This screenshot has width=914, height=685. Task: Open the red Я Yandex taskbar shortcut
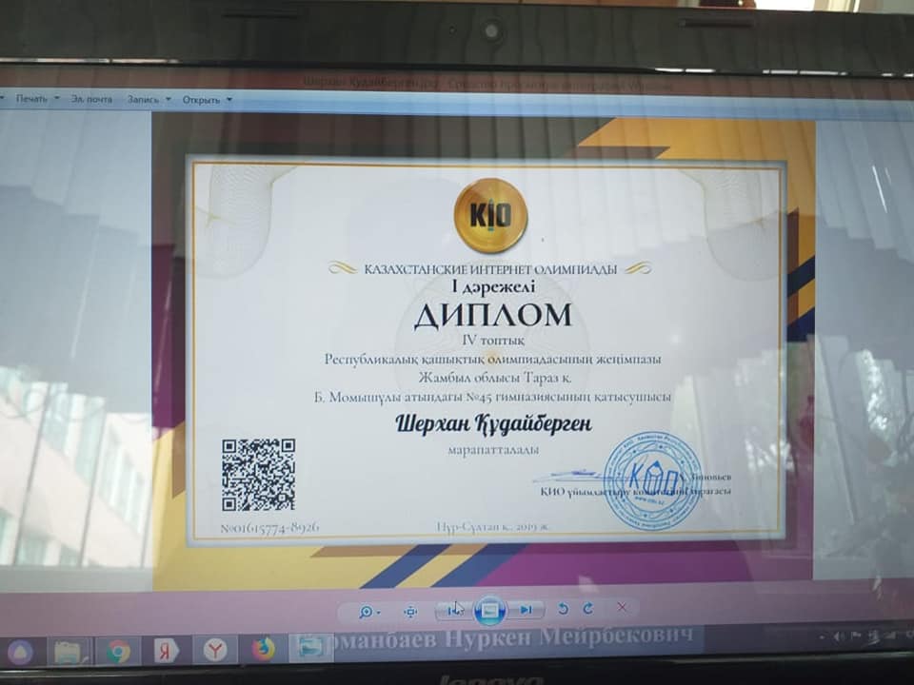point(166,651)
